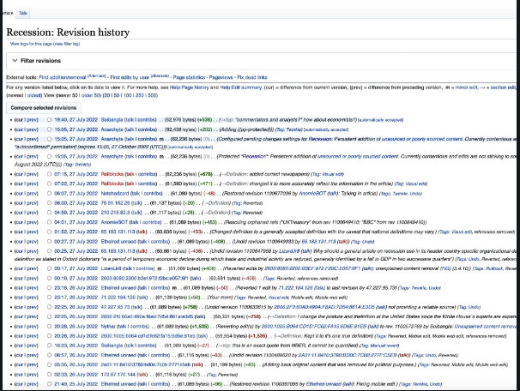Open the 19:40, 27 July 2022 revision date
520x391 pixels.
pos(76,120)
